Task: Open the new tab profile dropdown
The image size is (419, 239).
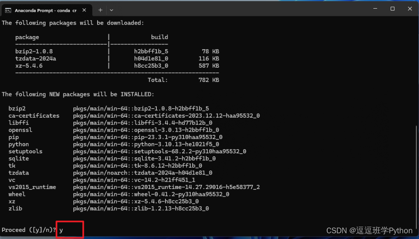Action: click(112, 10)
